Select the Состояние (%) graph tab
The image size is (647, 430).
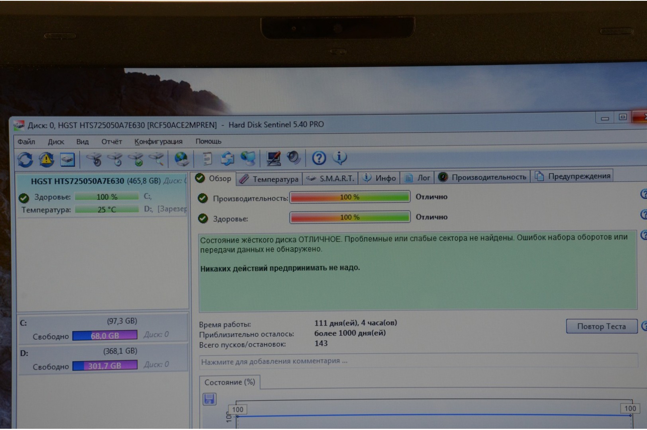point(229,382)
